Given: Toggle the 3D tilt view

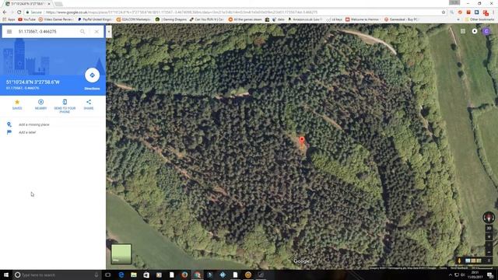Looking at the screenshot, I should [x=489, y=228].
